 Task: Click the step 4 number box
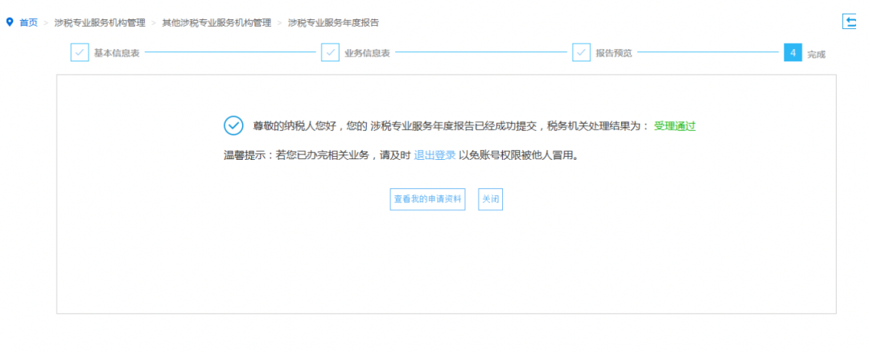(793, 53)
